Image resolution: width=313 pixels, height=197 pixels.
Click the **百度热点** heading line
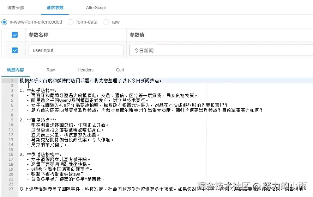click(x=38, y=120)
